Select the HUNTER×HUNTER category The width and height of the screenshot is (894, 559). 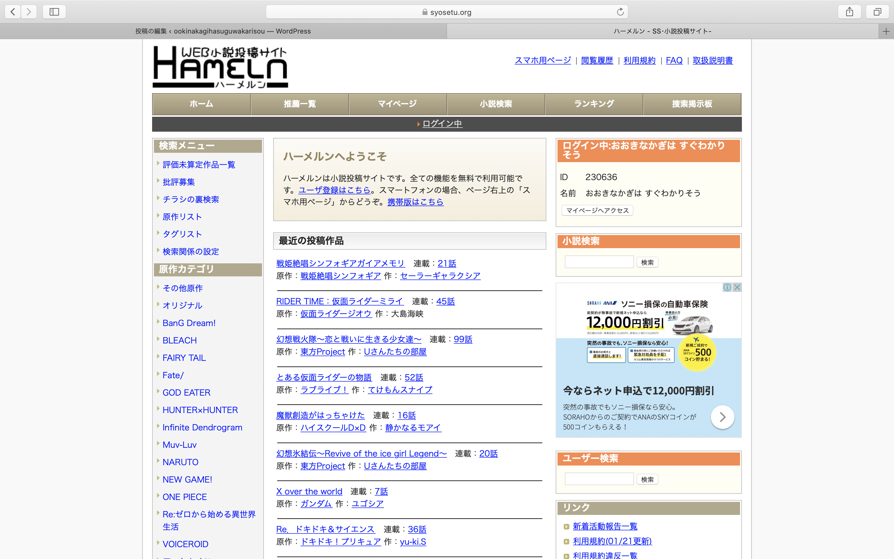pos(200,410)
